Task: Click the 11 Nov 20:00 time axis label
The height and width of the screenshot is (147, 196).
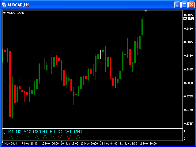Action: pos(149,143)
